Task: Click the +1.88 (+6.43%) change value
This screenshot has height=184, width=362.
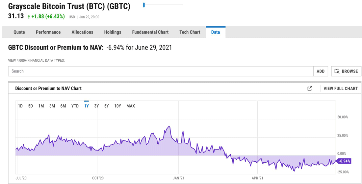Action: (x=46, y=16)
